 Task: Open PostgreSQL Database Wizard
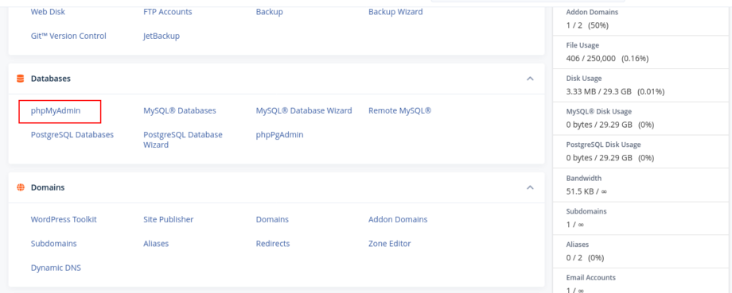tap(183, 140)
